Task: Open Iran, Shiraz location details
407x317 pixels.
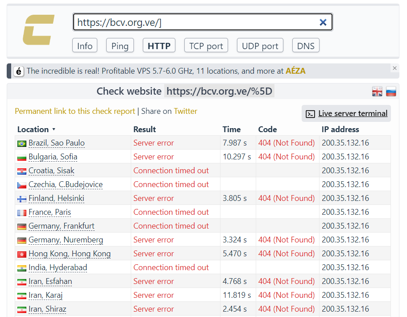Action: click(x=47, y=309)
